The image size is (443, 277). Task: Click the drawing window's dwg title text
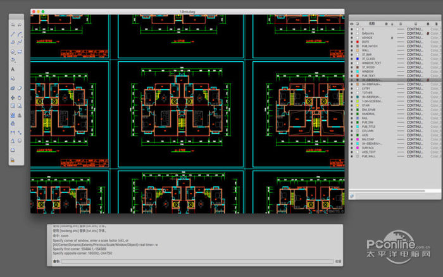click(187, 12)
